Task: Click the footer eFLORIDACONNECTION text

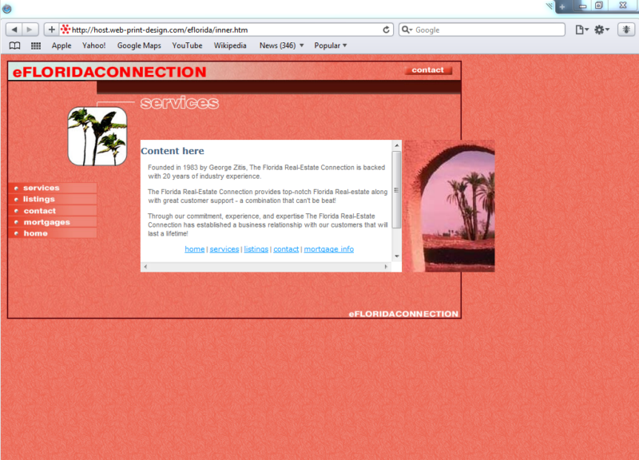Action: (x=403, y=314)
